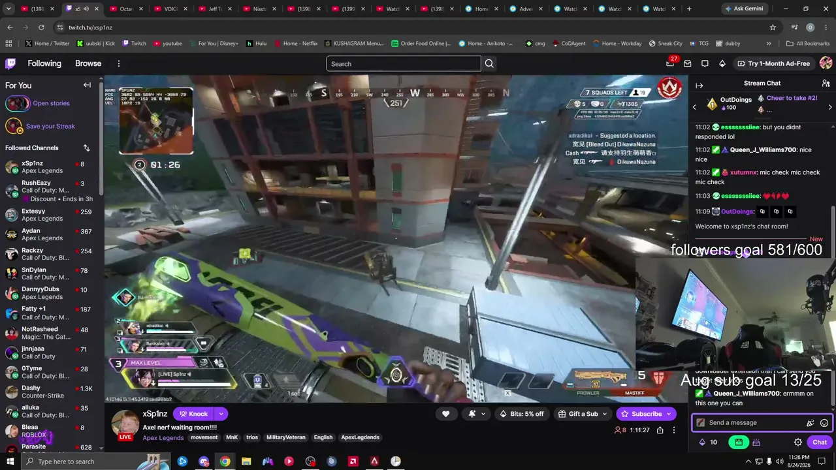Open a new browser tab

tap(689, 9)
